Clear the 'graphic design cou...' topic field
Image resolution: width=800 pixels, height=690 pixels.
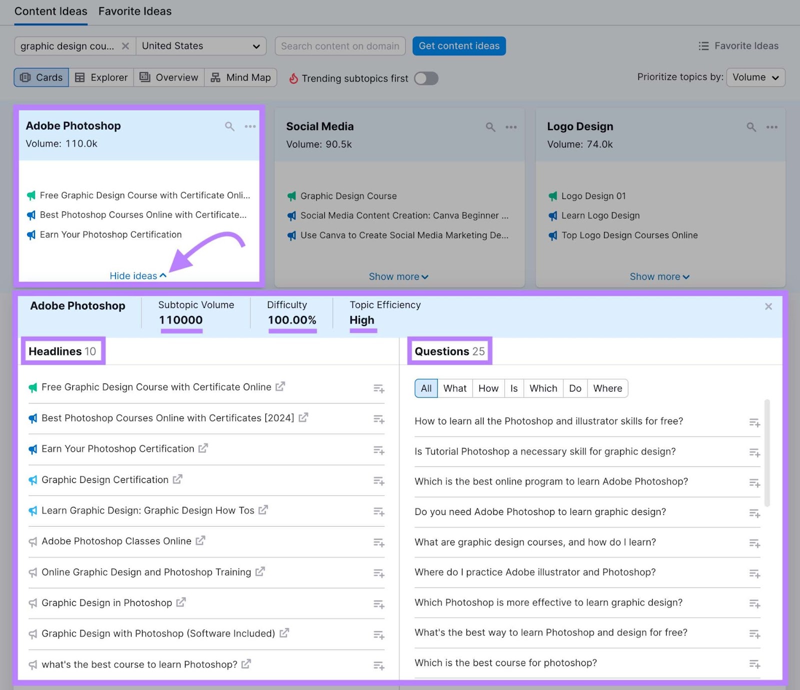coord(125,46)
